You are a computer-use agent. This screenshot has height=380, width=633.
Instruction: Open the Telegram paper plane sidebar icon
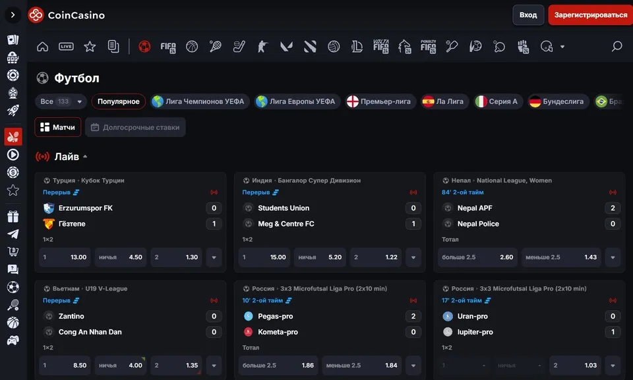pyautogui.click(x=13, y=234)
